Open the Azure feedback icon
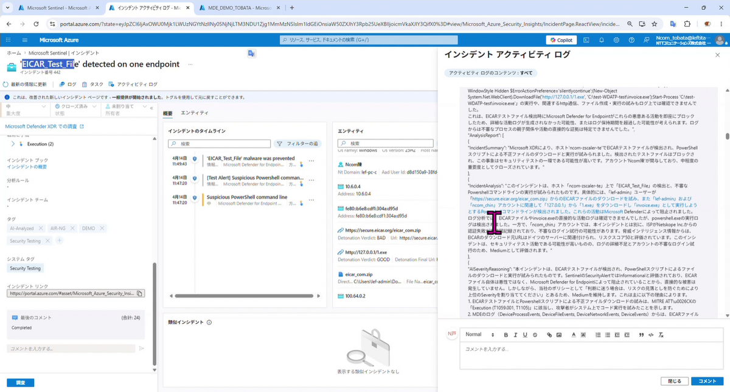This screenshot has width=730, height=392. click(x=645, y=40)
